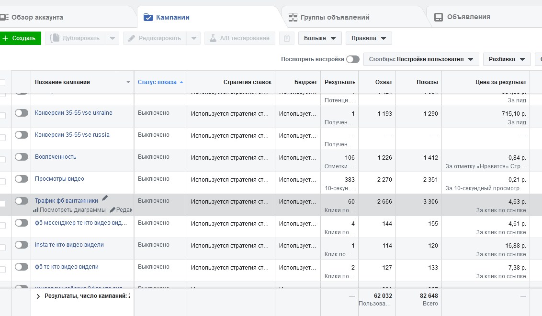Screen dimensions: 542x316
Task: Toggle the Посмотреть настройки switch
Action: click(x=353, y=59)
